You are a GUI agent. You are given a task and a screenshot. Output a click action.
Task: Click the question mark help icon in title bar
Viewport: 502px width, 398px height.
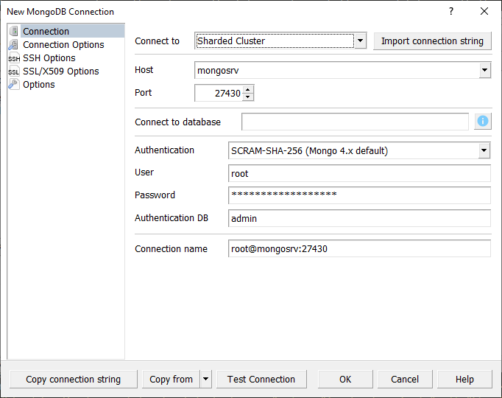[x=451, y=12]
